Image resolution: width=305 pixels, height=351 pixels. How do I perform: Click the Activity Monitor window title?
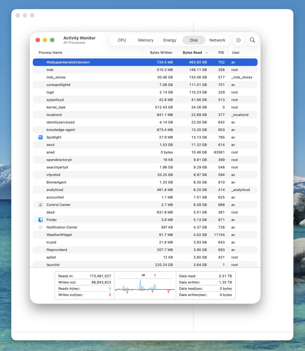click(x=79, y=38)
